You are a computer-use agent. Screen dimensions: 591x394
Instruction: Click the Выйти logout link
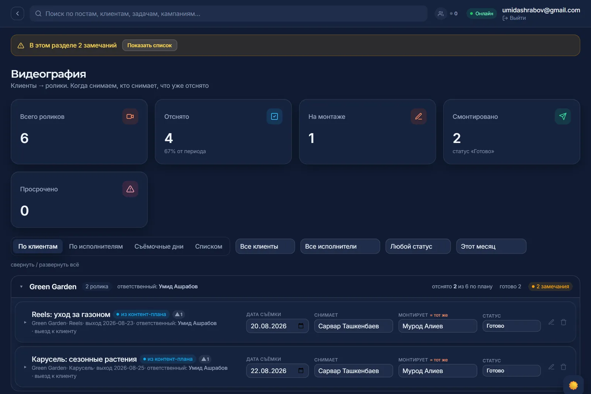pyautogui.click(x=514, y=18)
